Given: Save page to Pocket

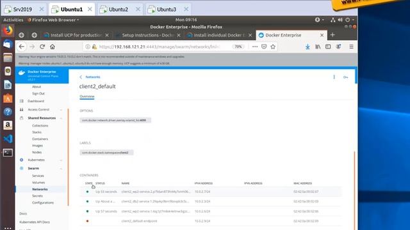Looking at the screenshot, I should click(264, 47).
